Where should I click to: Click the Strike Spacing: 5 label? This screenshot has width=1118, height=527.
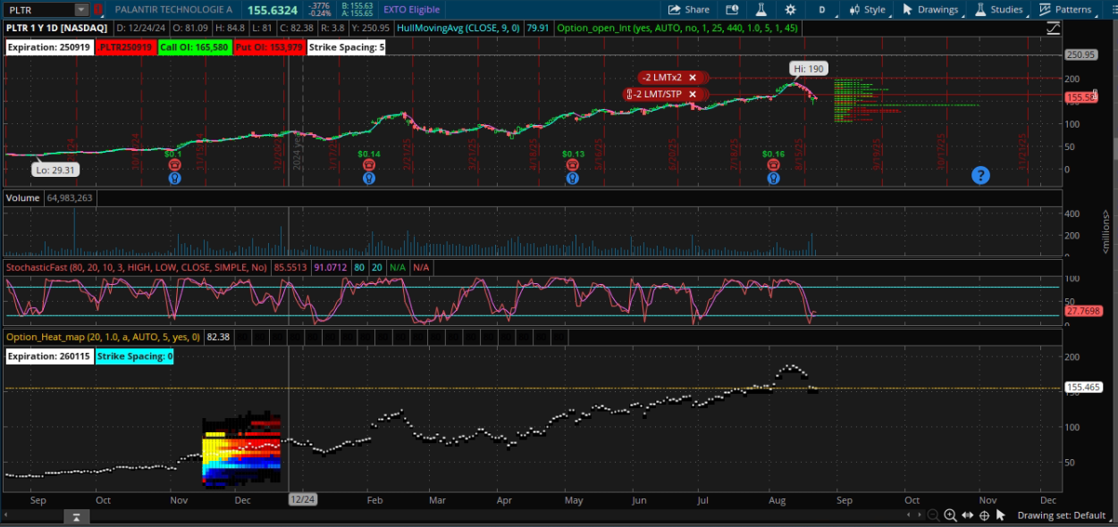347,47
